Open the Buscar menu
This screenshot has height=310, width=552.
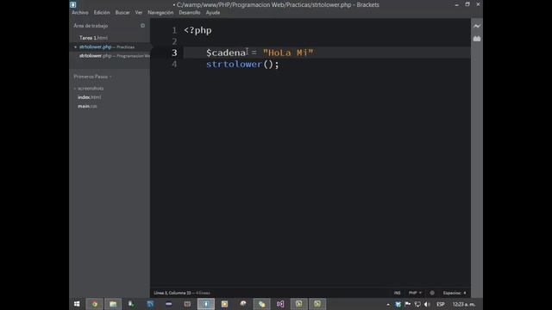pos(122,13)
